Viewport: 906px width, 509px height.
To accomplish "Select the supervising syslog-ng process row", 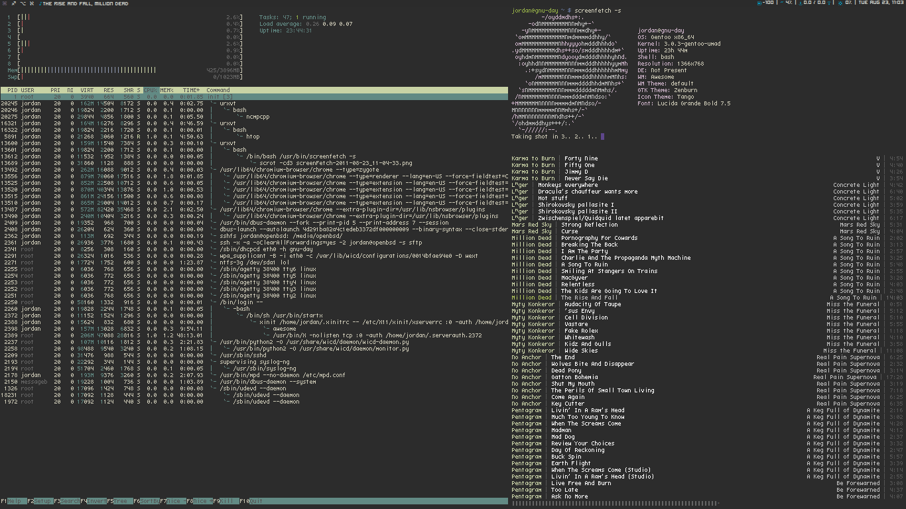I will (x=254, y=362).
